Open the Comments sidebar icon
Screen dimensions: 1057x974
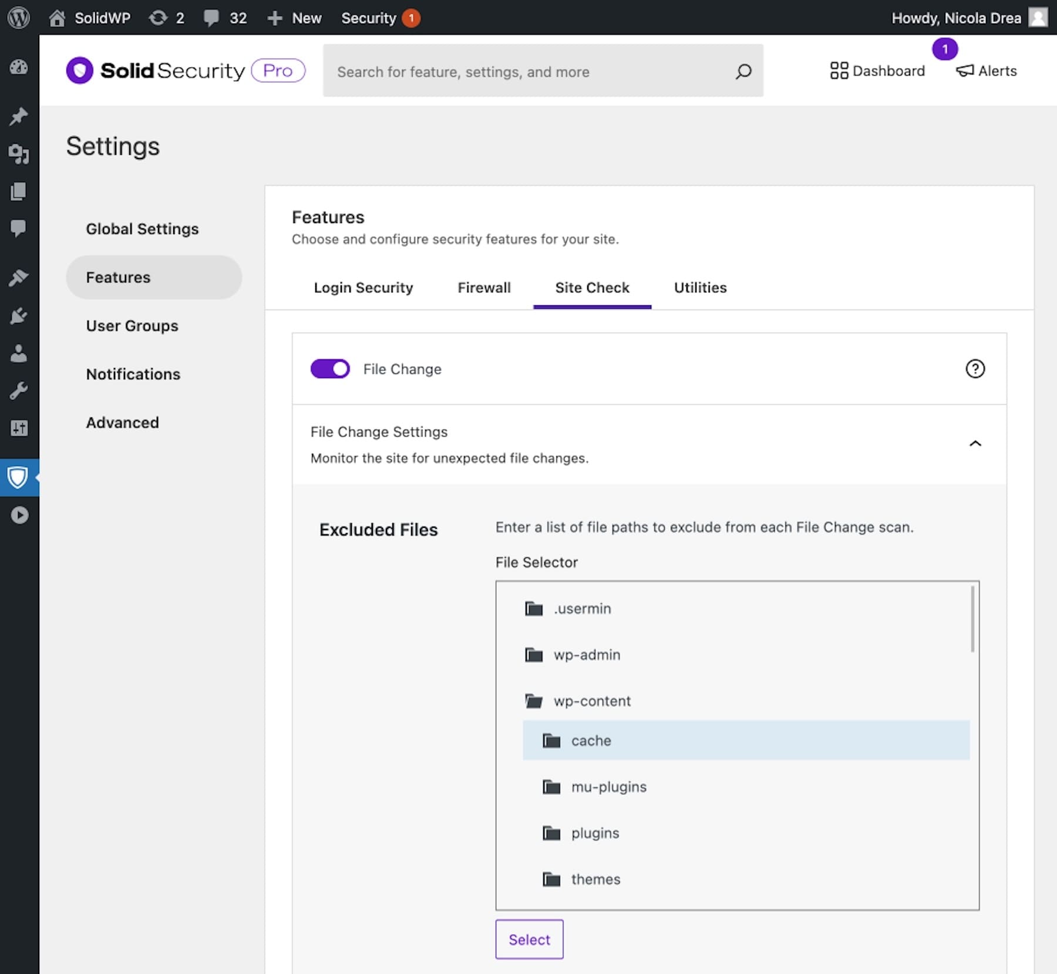19,228
